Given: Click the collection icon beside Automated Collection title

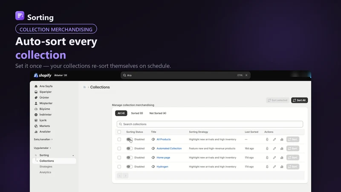Looking at the screenshot, I should [153, 148].
